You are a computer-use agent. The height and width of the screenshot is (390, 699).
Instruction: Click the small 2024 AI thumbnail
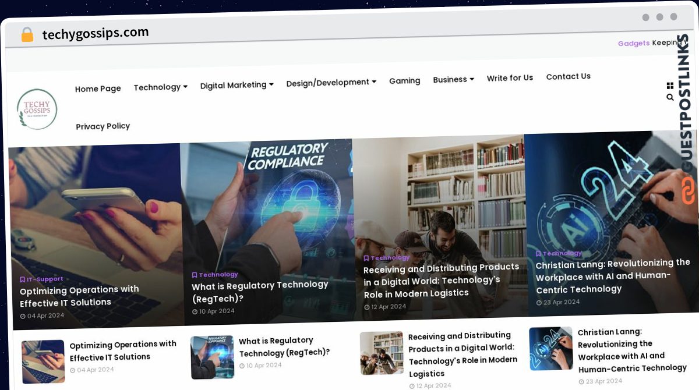pos(551,349)
